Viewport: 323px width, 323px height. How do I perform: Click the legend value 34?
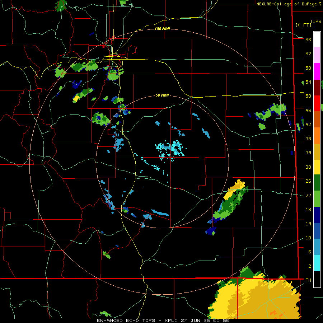click(x=308, y=153)
